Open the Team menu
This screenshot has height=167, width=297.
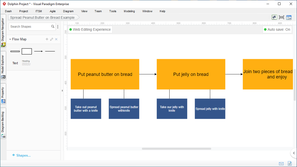98,11
